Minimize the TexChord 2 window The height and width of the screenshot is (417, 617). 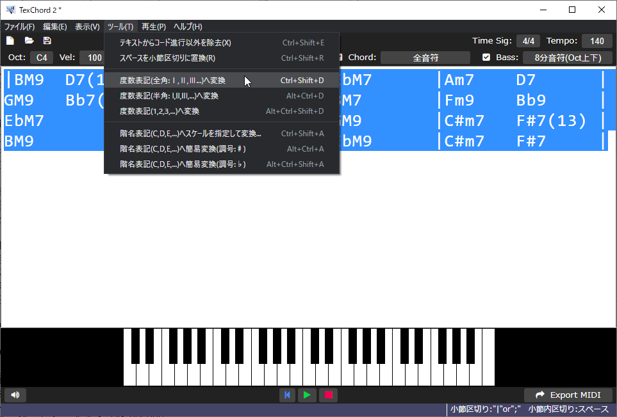coord(543,10)
